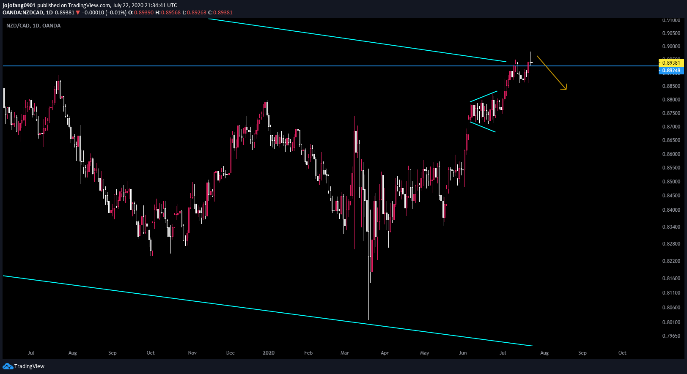Viewport: 687px width, 374px height.
Task: Click the last Oct time axis label
Action: 622,353
